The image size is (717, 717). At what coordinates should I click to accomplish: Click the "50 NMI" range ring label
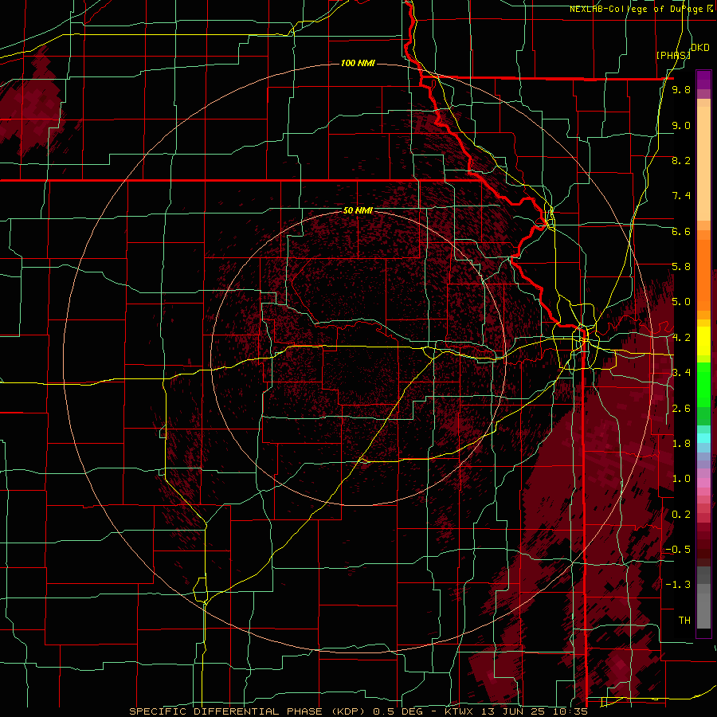358,210
